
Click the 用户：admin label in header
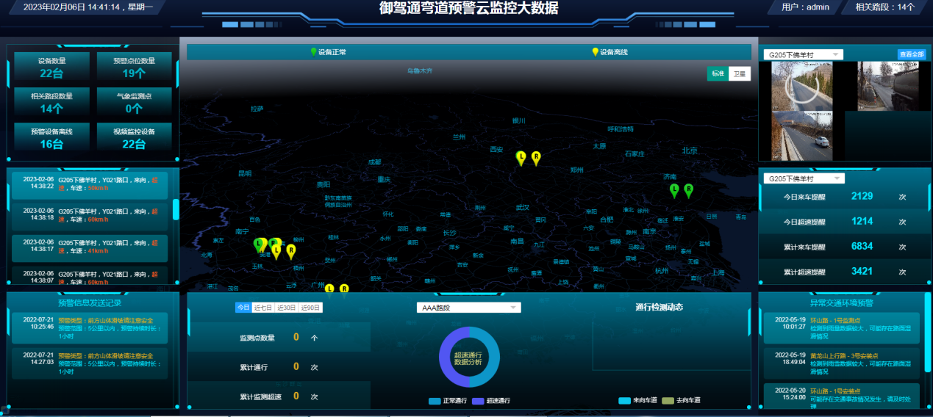(805, 7)
